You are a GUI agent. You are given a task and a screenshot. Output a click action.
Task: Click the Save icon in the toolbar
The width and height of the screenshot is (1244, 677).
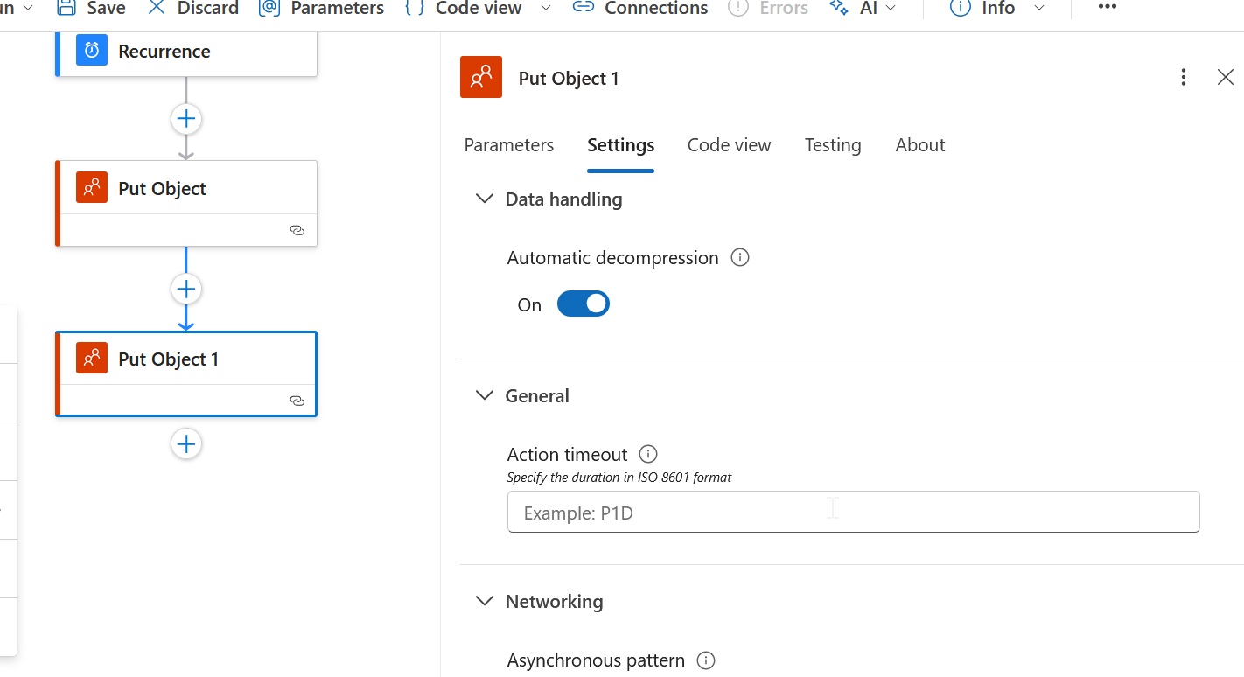tap(66, 9)
